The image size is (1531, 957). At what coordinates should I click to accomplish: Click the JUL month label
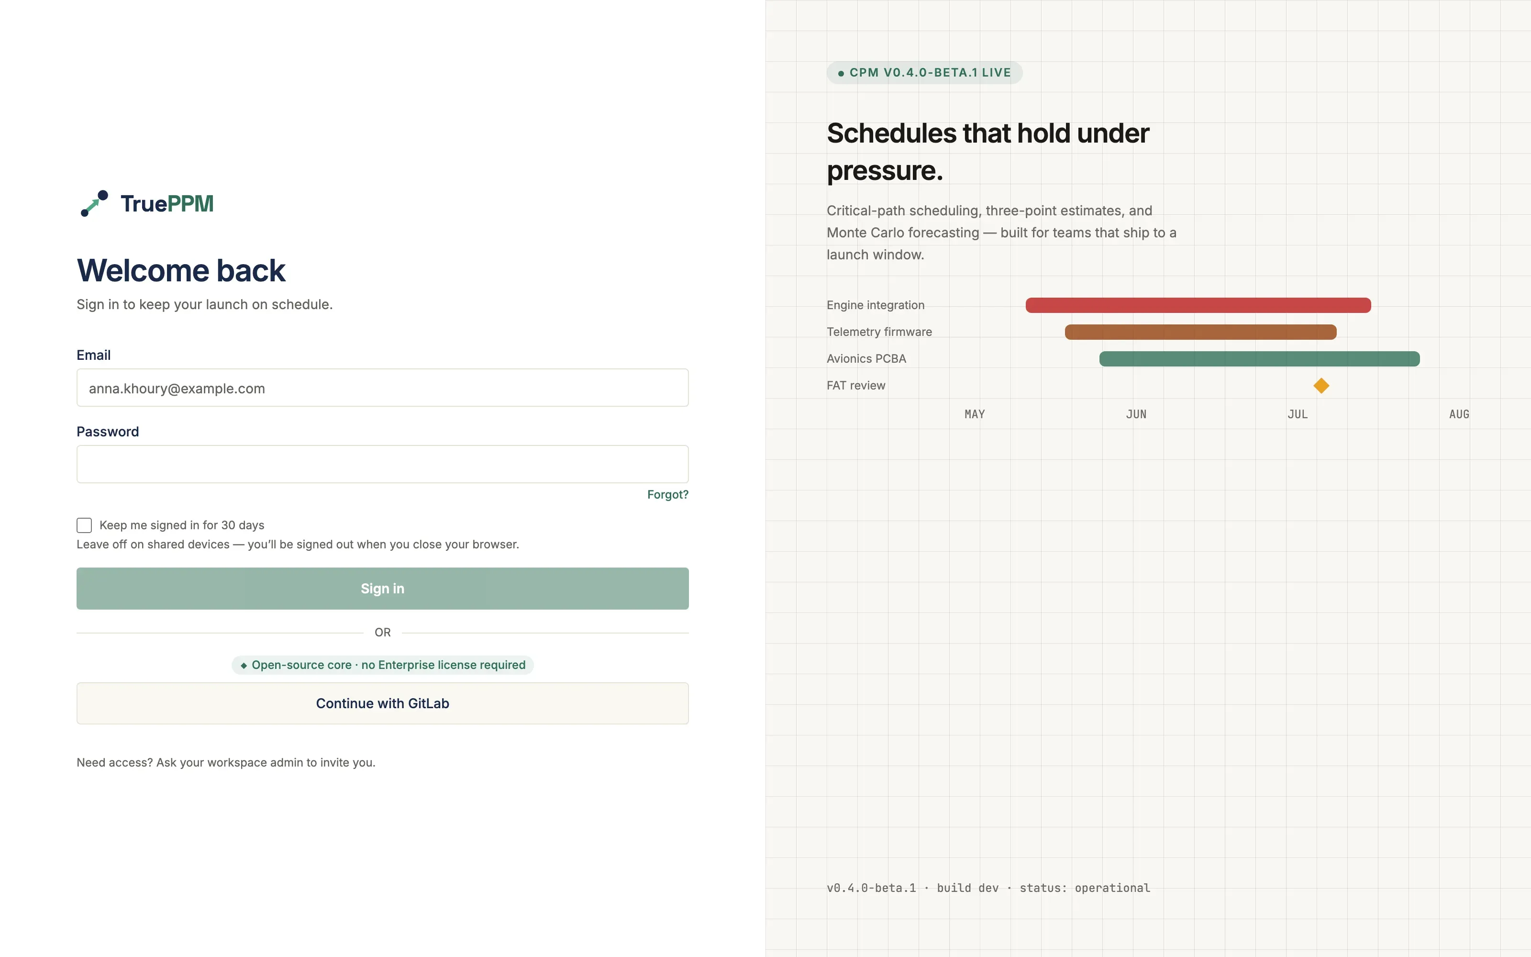[1297, 414]
